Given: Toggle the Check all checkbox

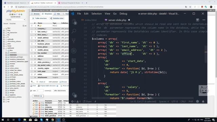Looking at the screenshot, I should (37, 82).
